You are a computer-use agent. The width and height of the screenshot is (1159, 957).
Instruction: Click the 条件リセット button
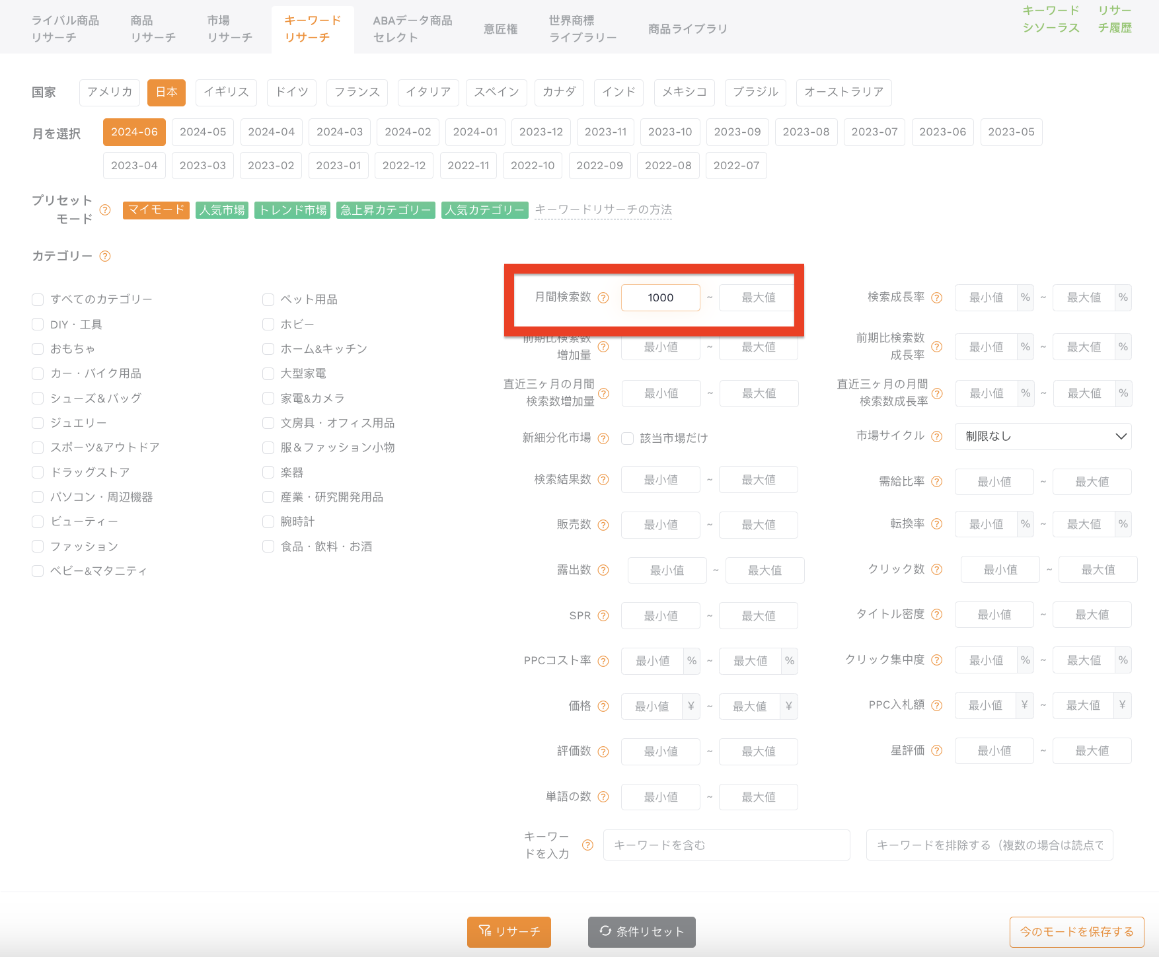(642, 932)
